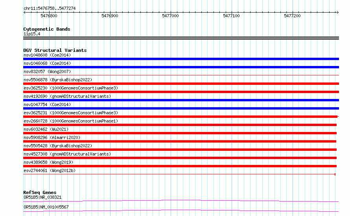The height and width of the screenshot is (216, 350).
Task: Click esv2744061 (Wong2012b) variant label
Action: pyautogui.click(x=50, y=170)
